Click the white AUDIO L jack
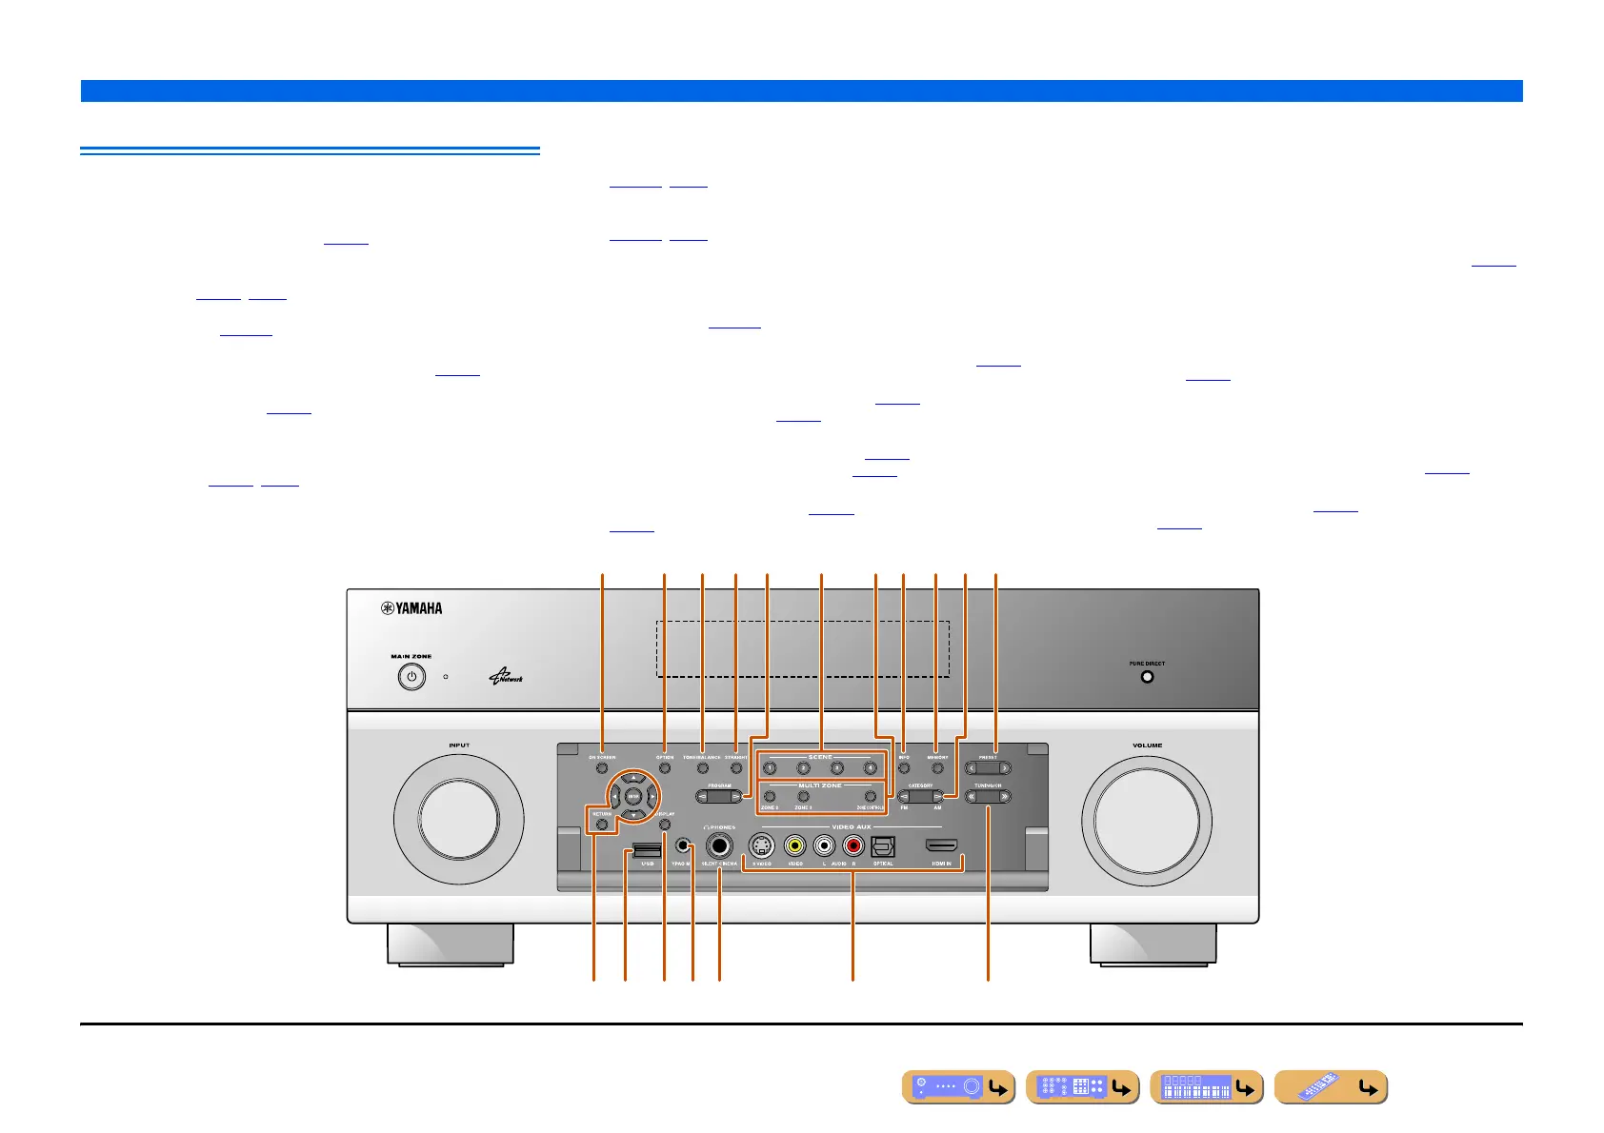This screenshot has width=1604, height=1133. coord(824,845)
